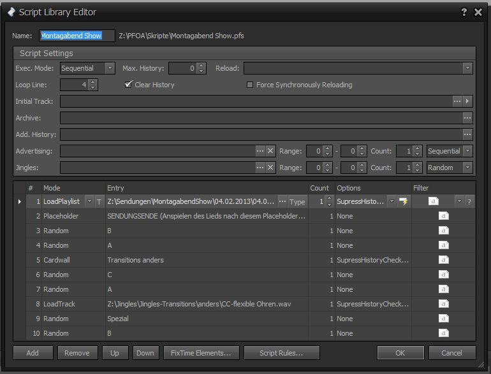Click the T icon next to LoadPlaylist mode
The image size is (491, 374).
(99, 202)
